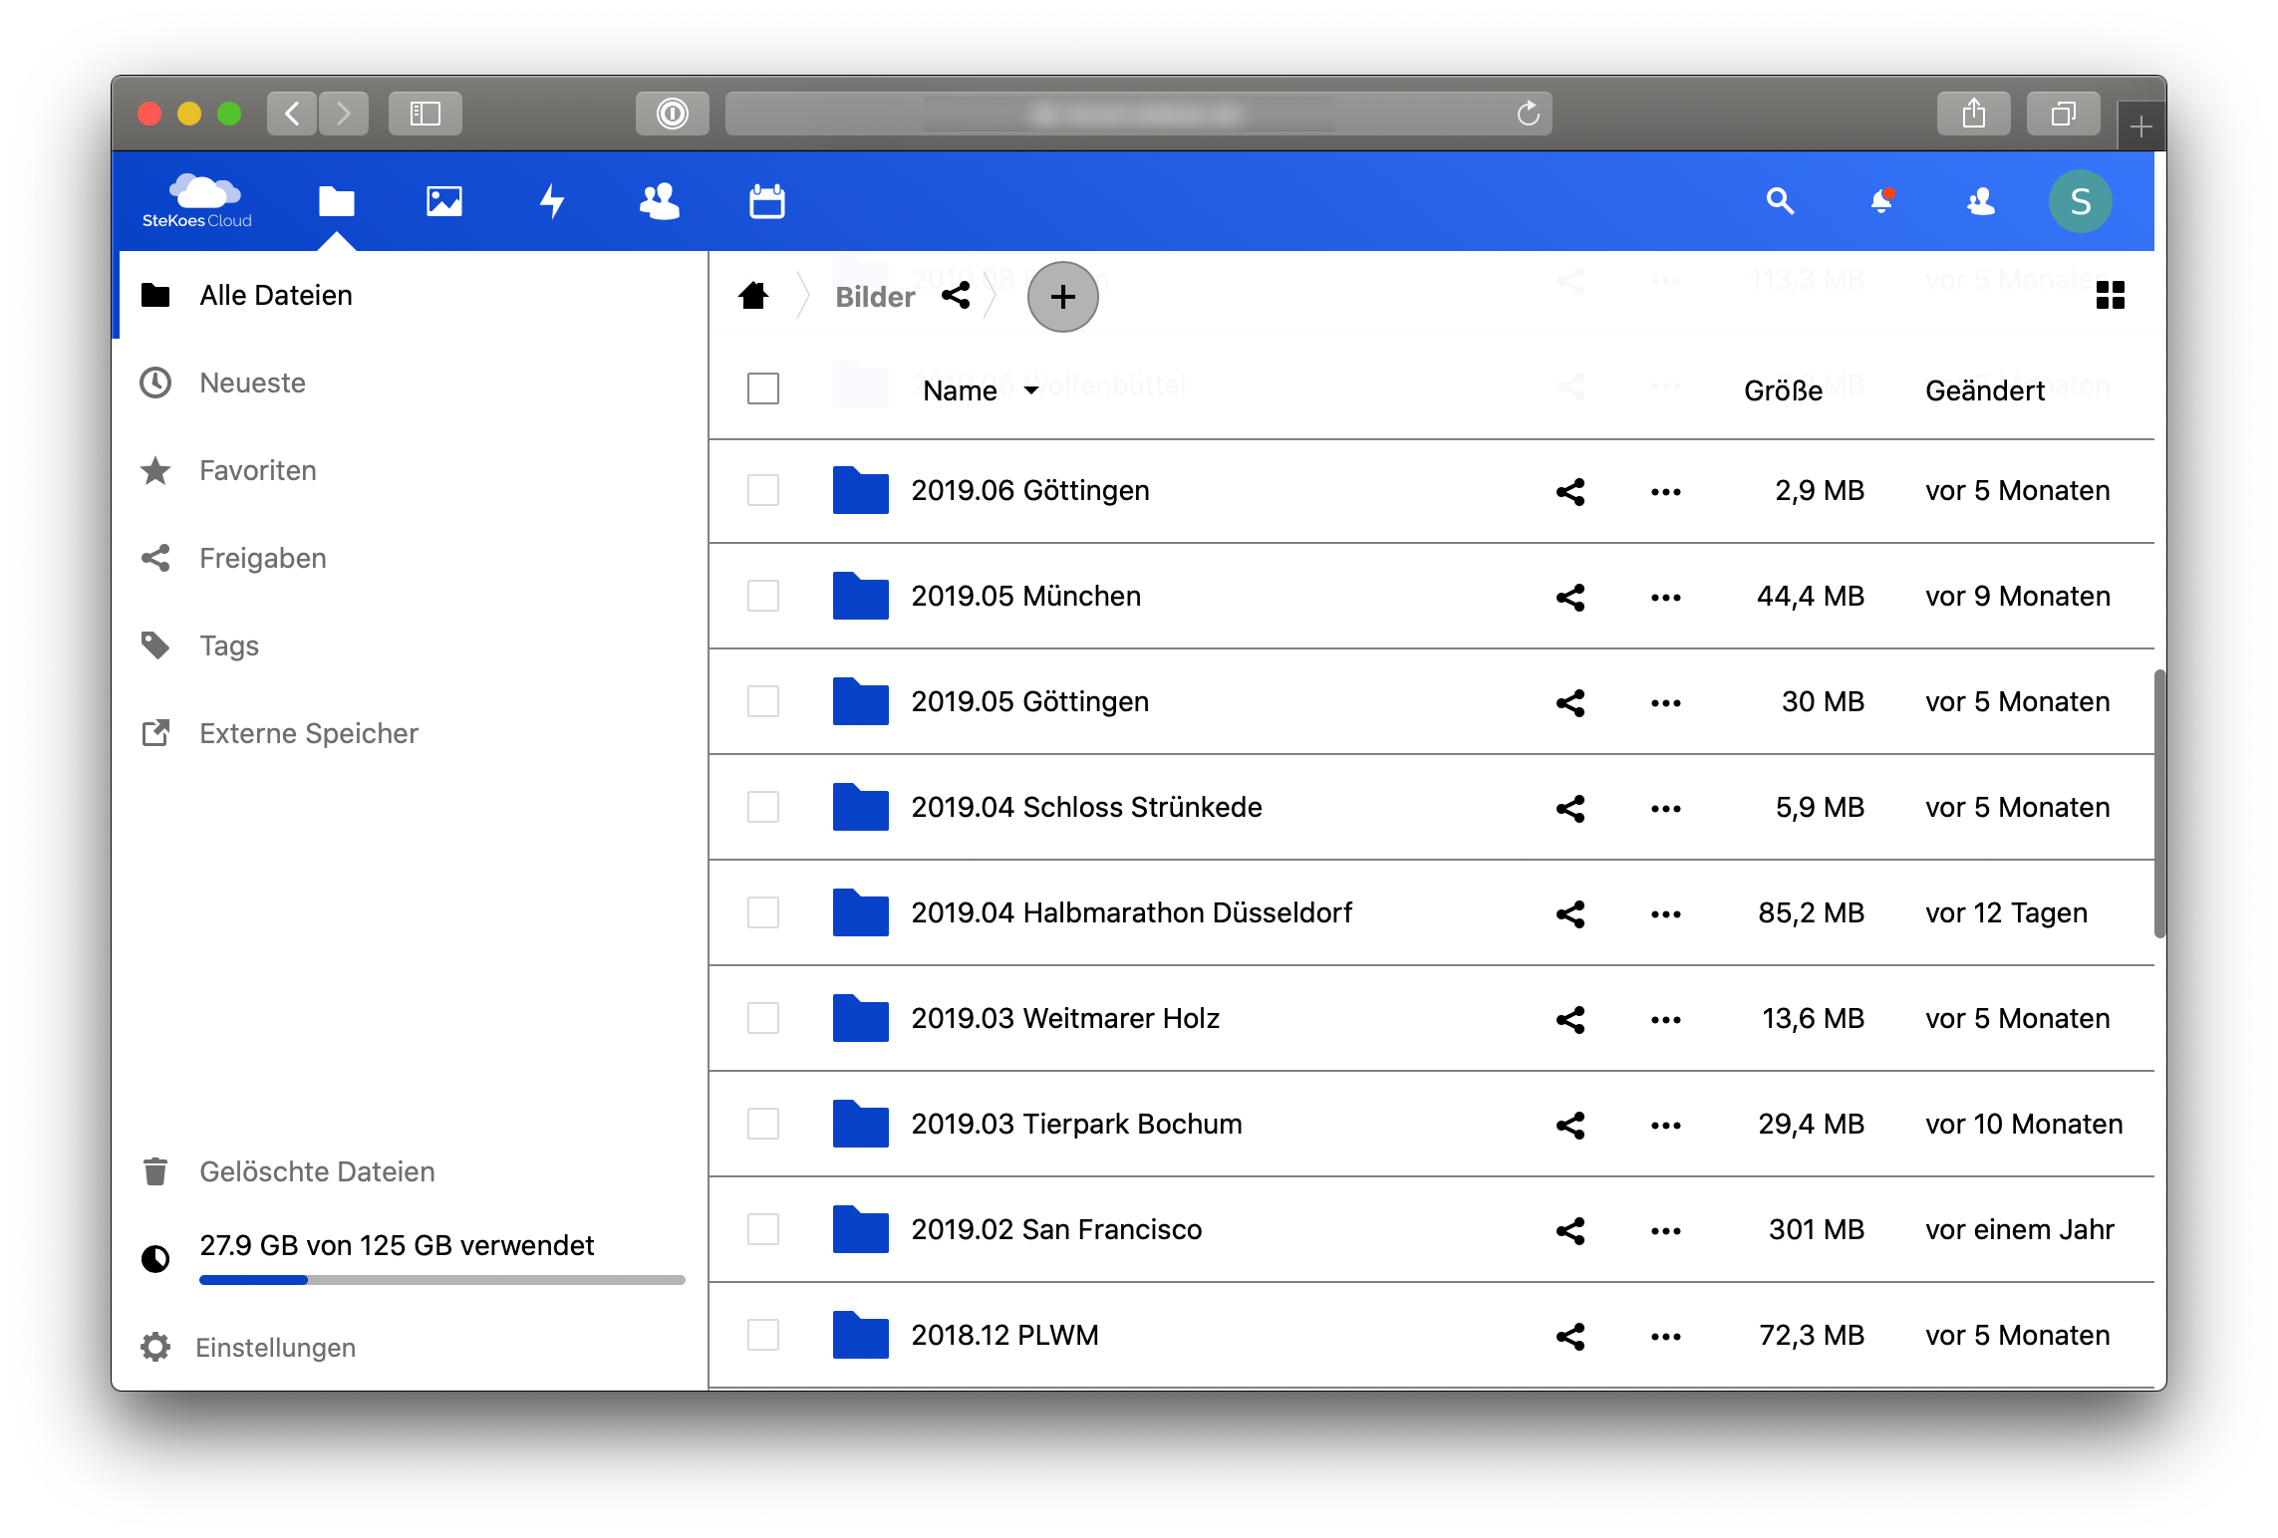Click the storage usage progress bar
Image resolution: width=2278 pixels, height=1538 pixels.
441,1280
